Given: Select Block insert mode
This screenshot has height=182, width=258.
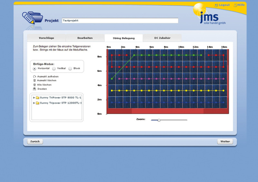Looking at the screenshot, I should click(x=70, y=68).
